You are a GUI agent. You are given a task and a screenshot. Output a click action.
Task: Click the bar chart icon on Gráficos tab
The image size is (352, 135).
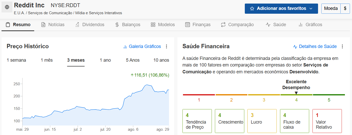tap(301, 25)
